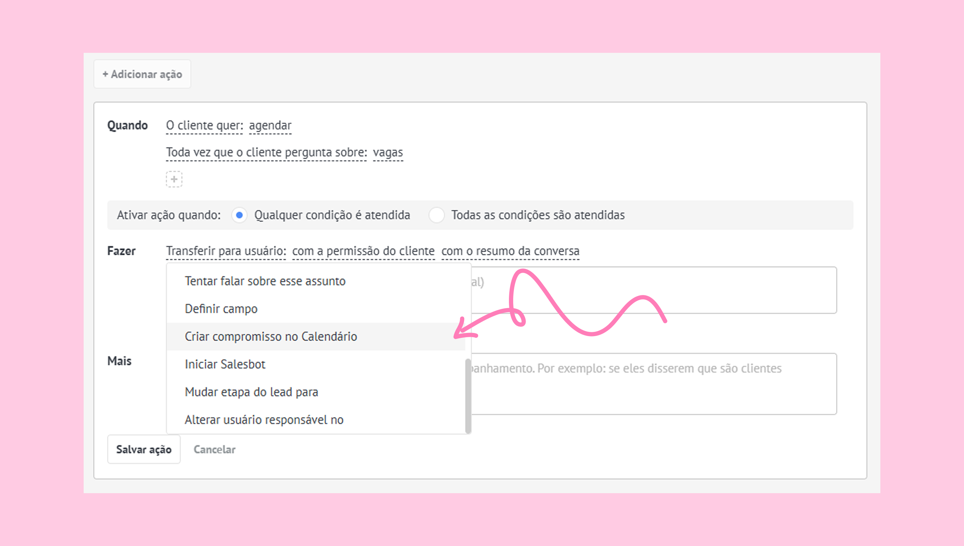Image resolution: width=964 pixels, height=546 pixels.
Task: Click the dashed plus add-condition icon
Action: click(x=174, y=179)
